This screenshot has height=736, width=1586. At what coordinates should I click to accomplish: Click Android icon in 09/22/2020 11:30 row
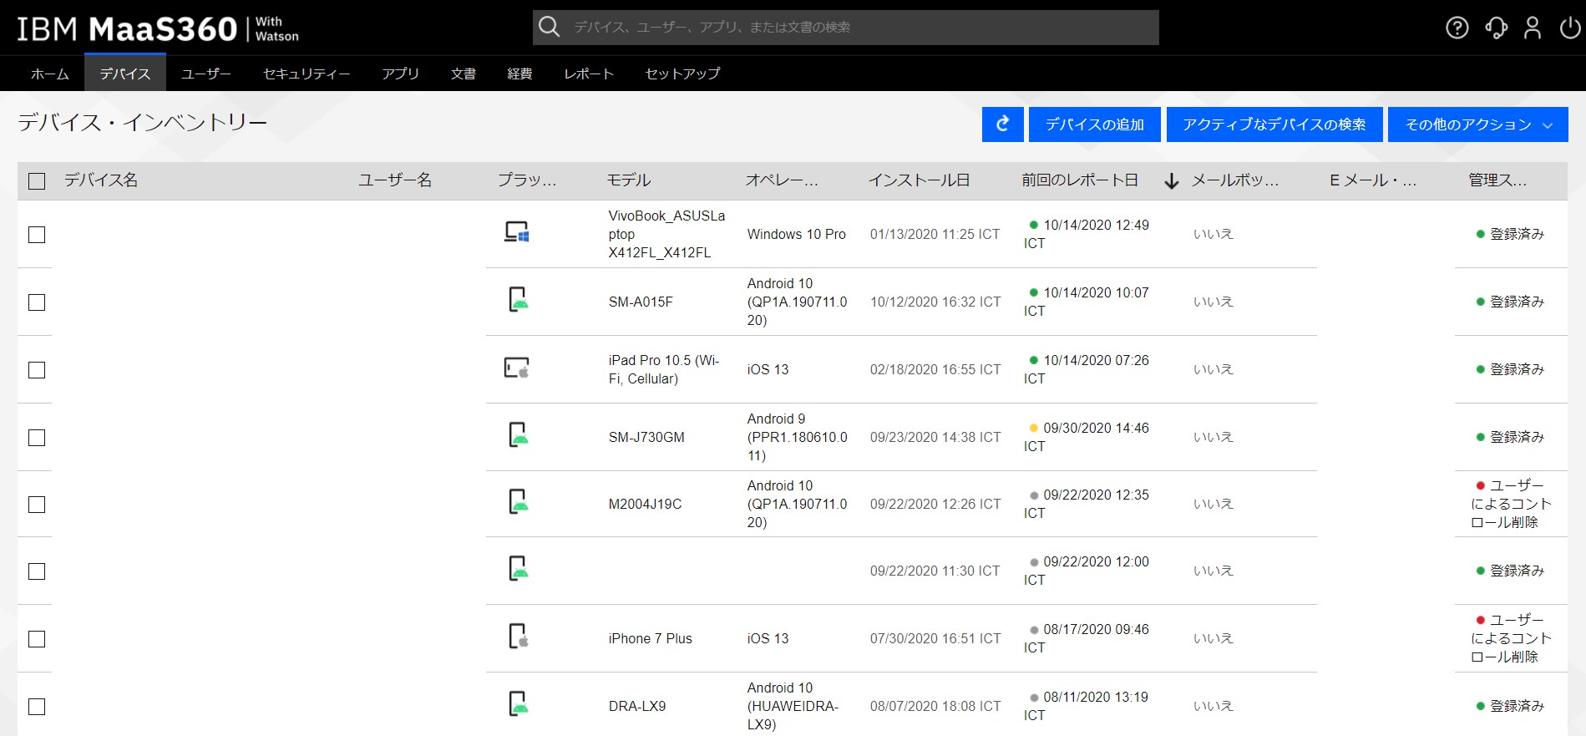coord(519,568)
